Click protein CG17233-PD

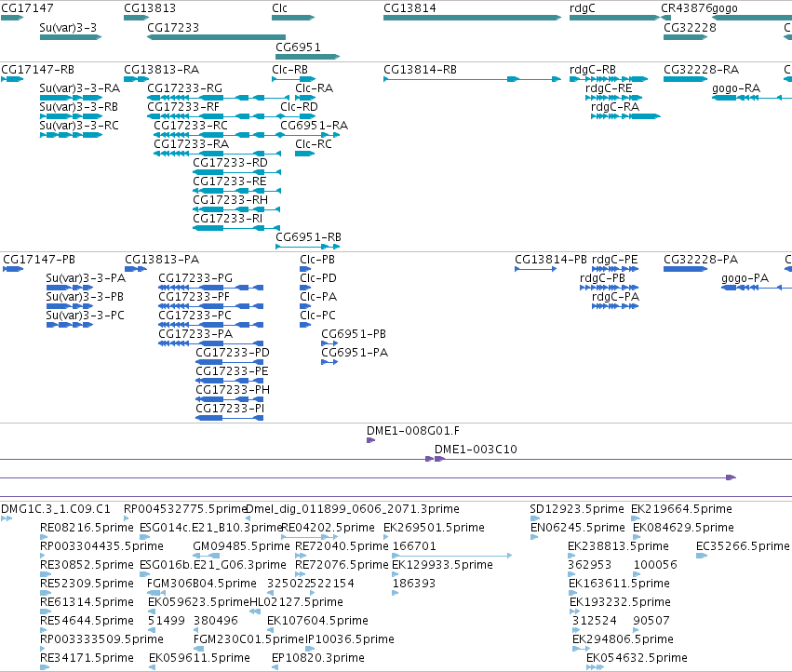point(229,362)
